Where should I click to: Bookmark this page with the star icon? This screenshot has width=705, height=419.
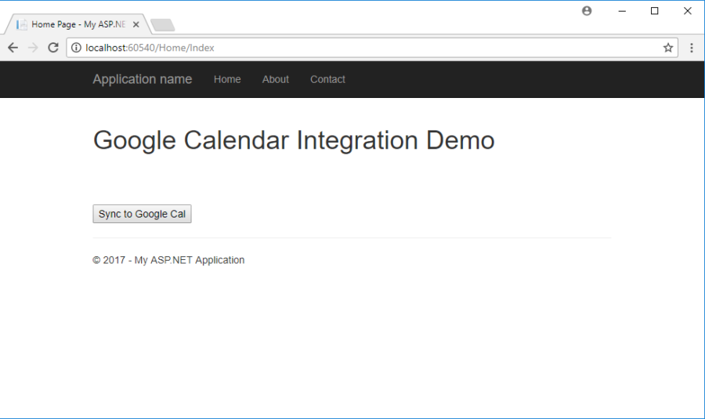click(668, 48)
